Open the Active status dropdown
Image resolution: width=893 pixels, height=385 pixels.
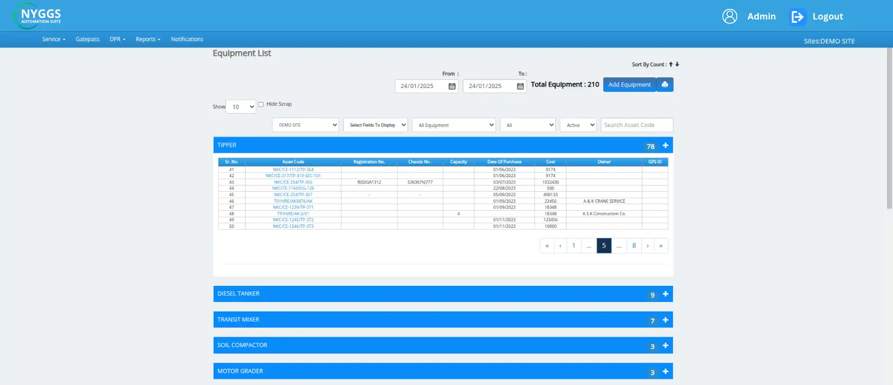click(x=578, y=125)
